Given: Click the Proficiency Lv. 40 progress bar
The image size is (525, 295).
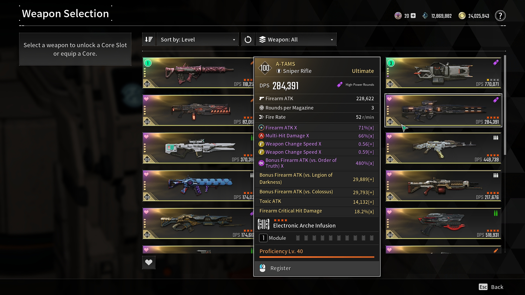Looking at the screenshot, I should point(317,257).
